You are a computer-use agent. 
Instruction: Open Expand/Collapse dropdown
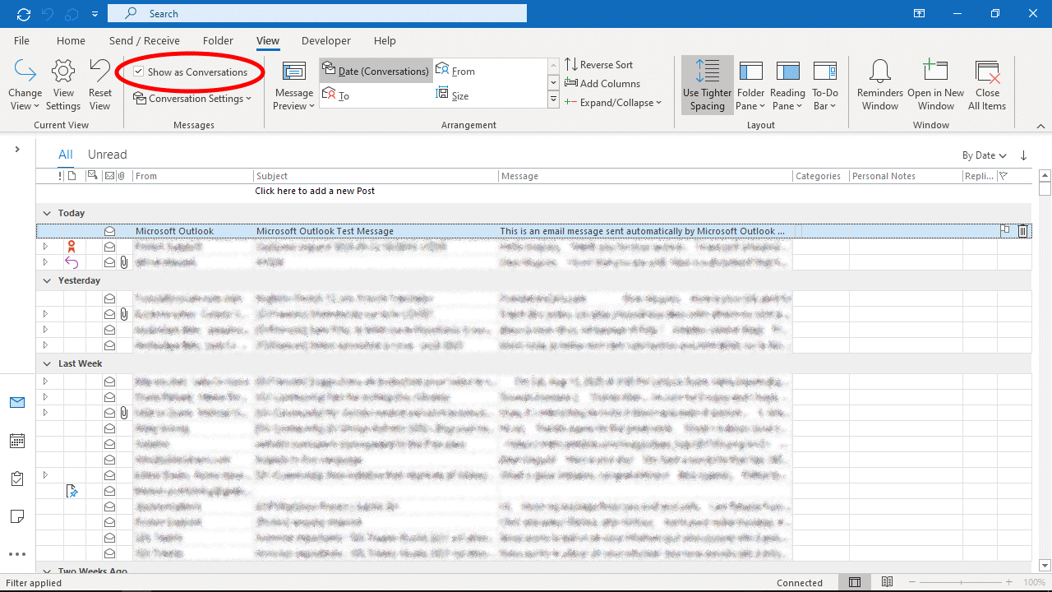click(x=613, y=102)
